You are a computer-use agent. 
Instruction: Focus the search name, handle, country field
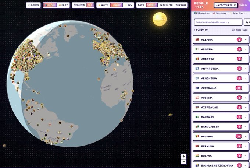pos(218,22)
